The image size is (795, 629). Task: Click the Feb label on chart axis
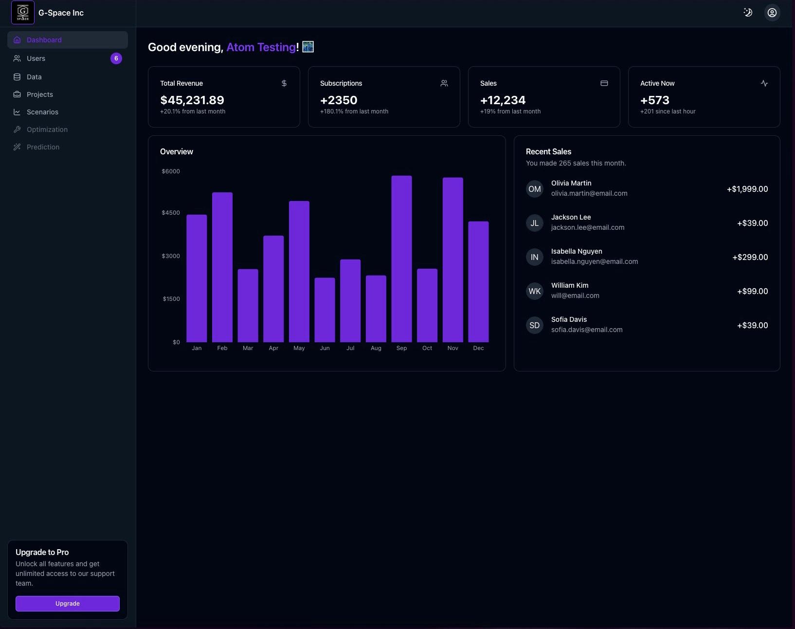[x=222, y=348]
